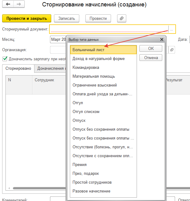Go forward with the right arrow button
Viewport: 190px width, 201px height.
click(x=19, y=4)
